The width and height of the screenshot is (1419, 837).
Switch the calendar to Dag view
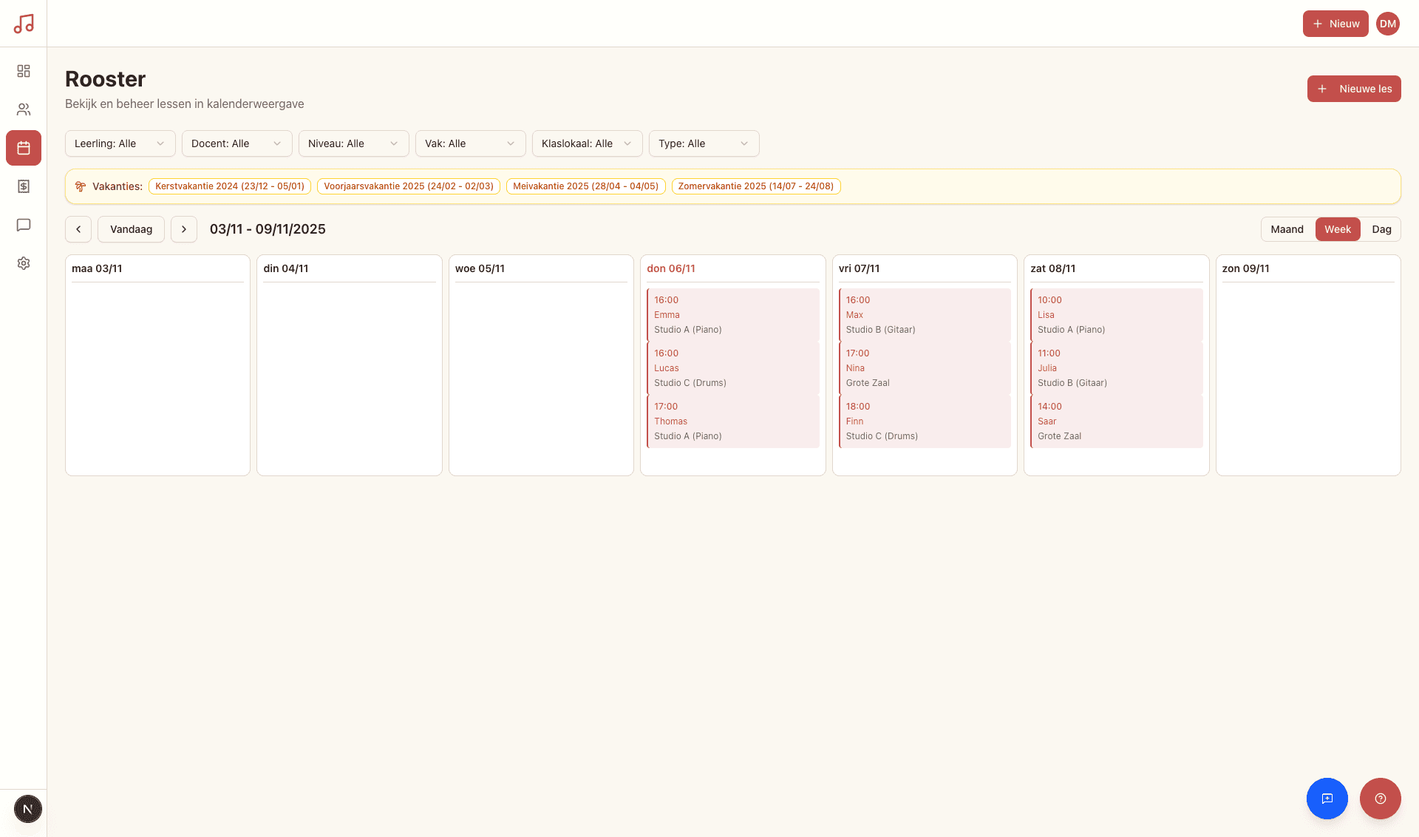(x=1381, y=229)
